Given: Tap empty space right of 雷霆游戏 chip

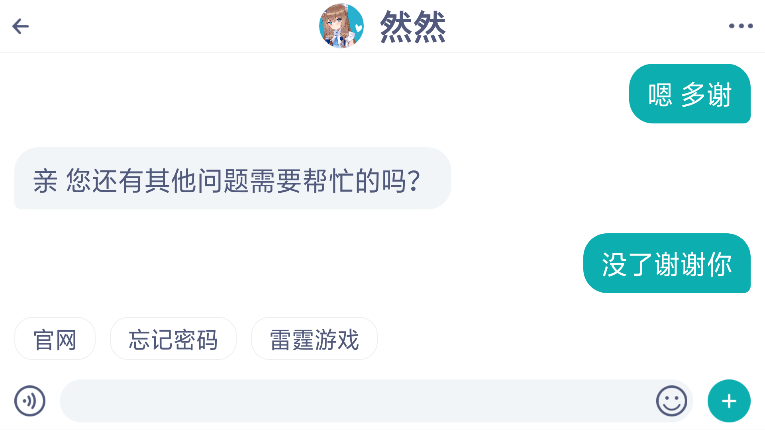Looking at the screenshot, I should click(558, 339).
